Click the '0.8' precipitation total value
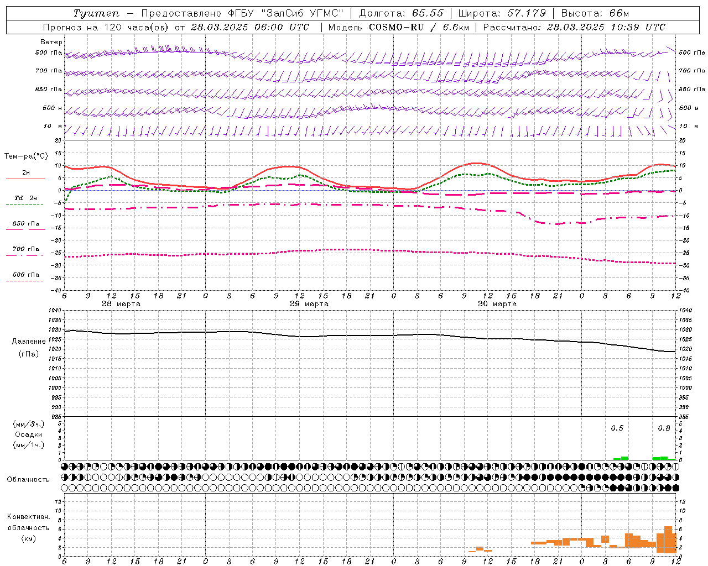 click(x=664, y=428)
